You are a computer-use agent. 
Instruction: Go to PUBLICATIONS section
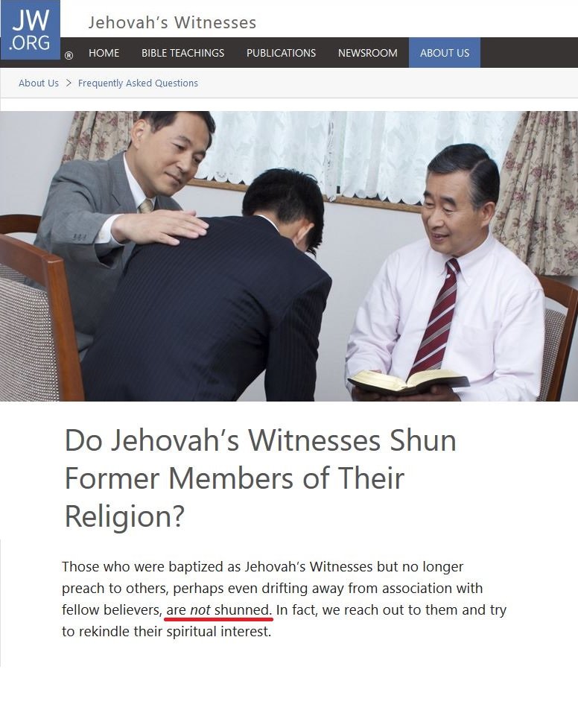click(x=281, y=53)
